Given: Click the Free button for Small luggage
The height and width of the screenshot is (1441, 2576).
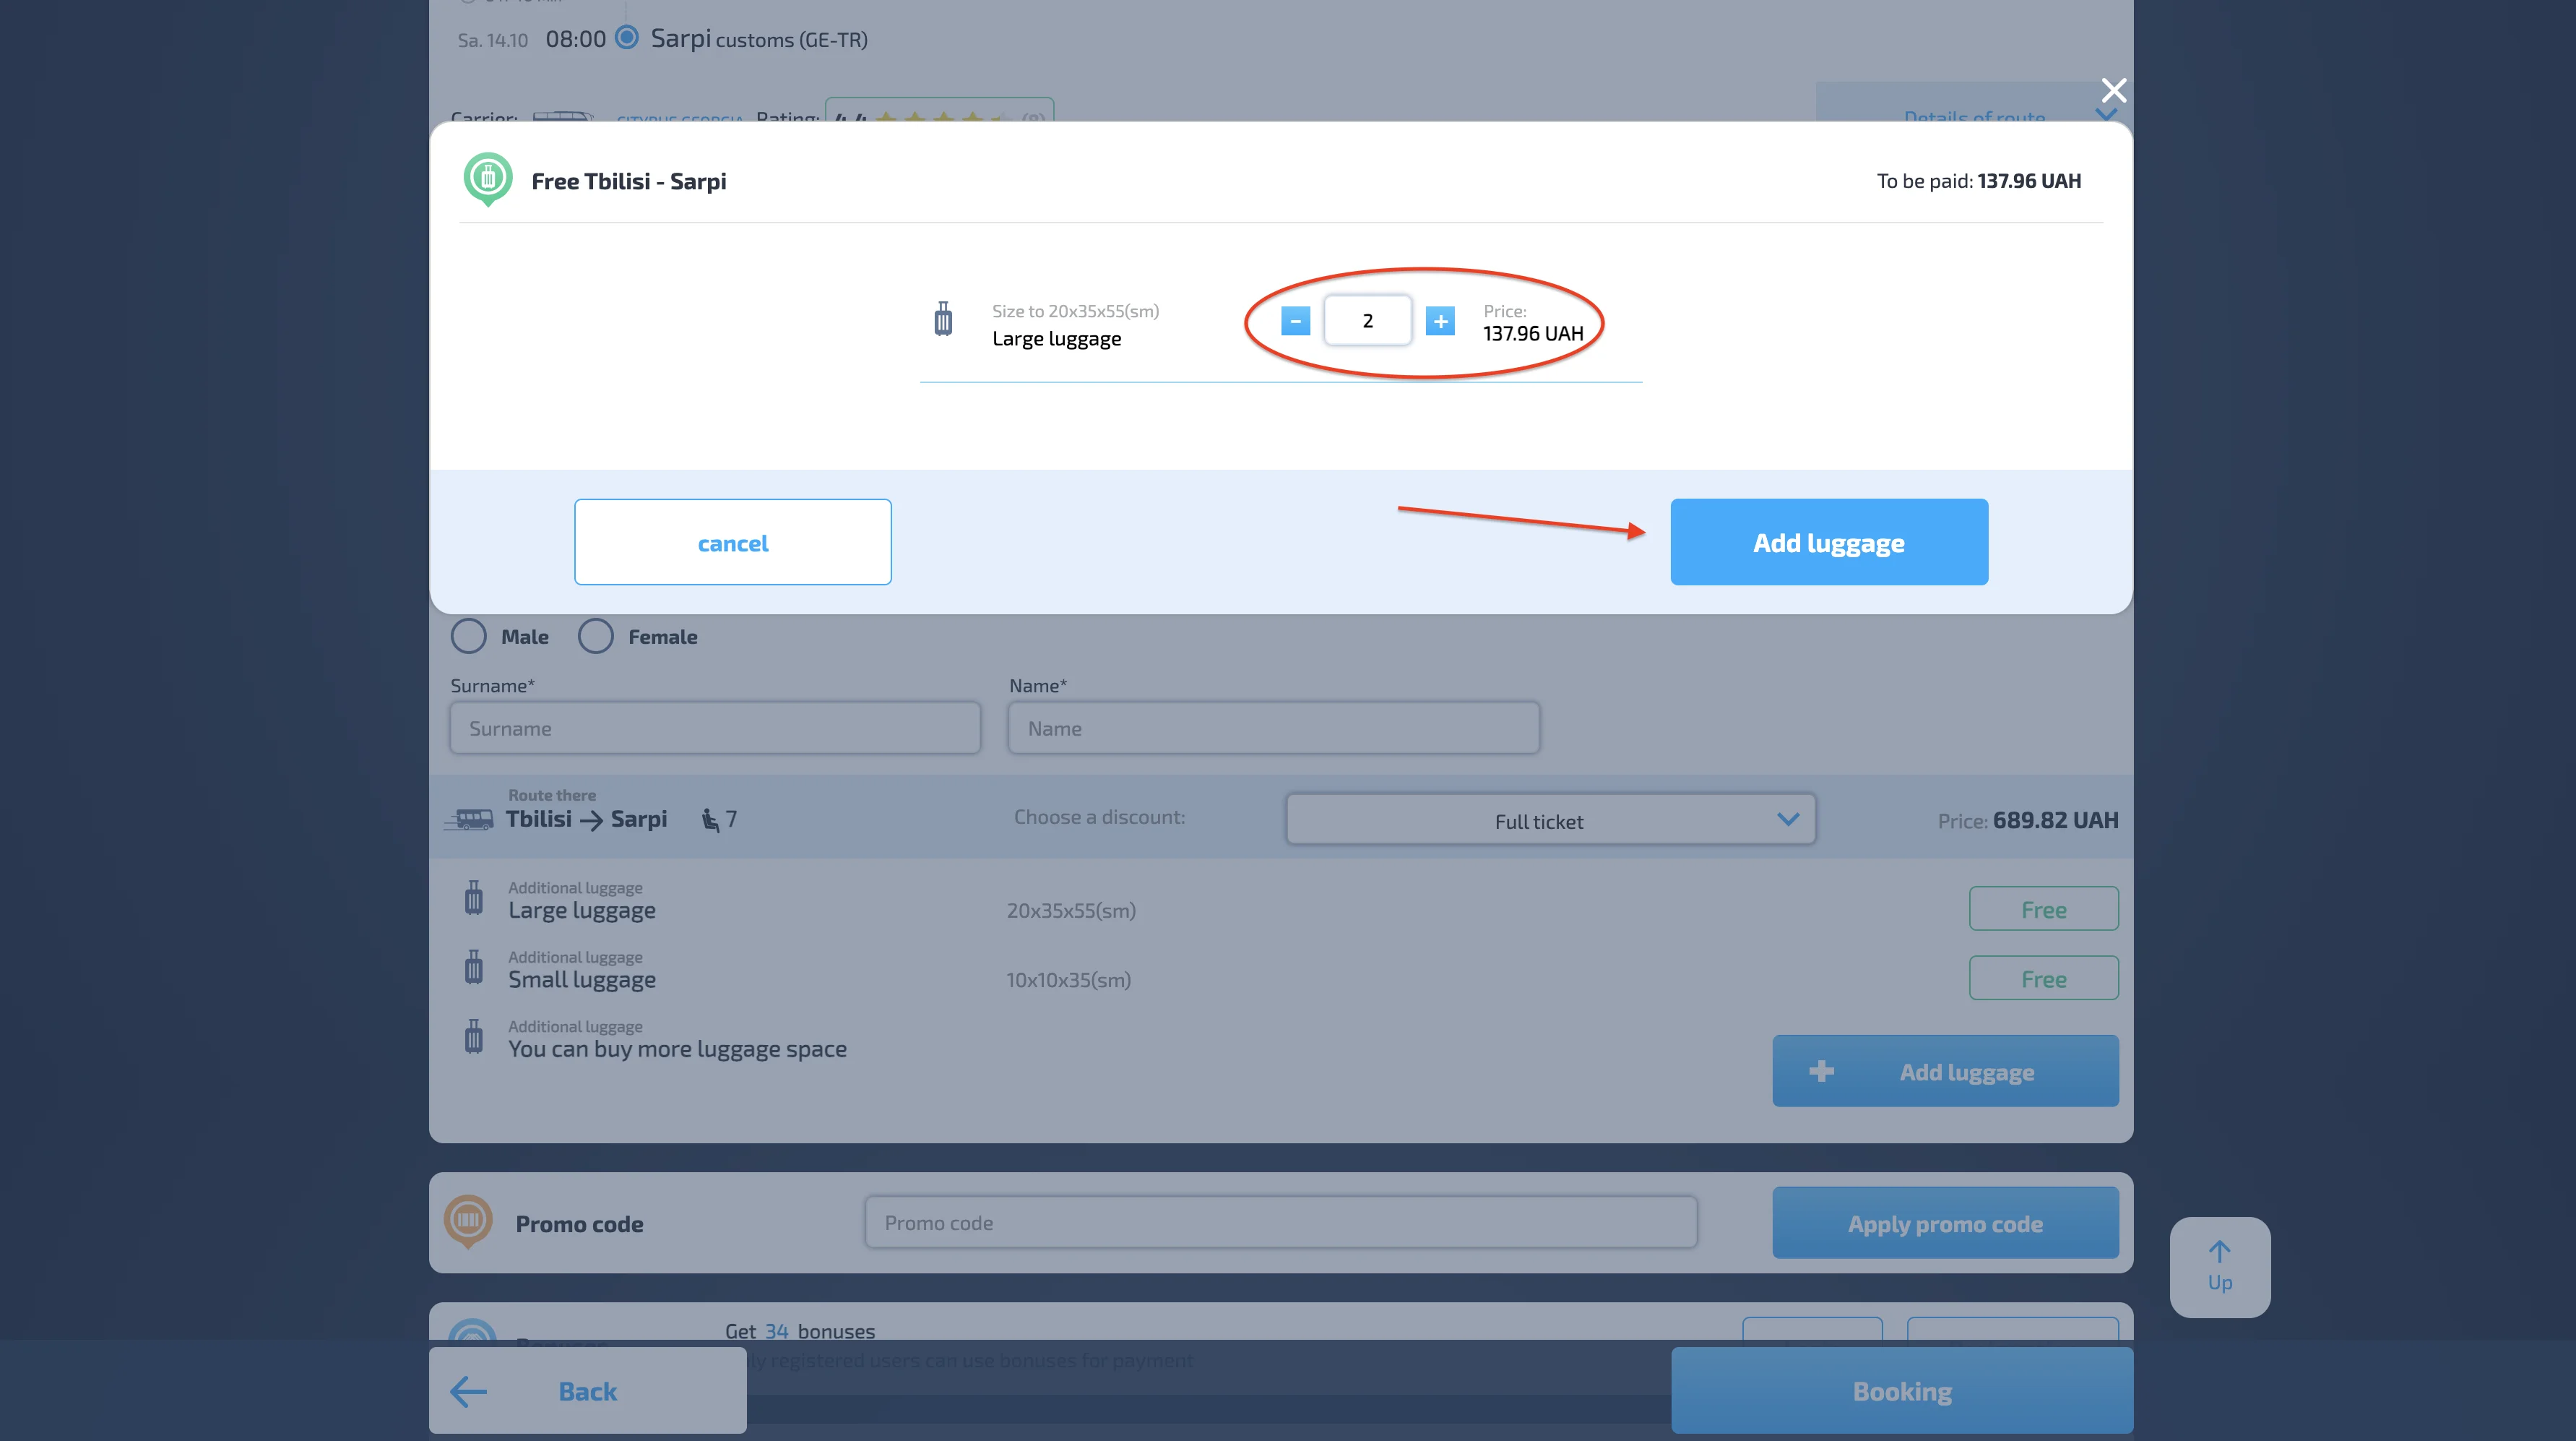Looking at the screenshot, I should click(x=2043, y=978).
